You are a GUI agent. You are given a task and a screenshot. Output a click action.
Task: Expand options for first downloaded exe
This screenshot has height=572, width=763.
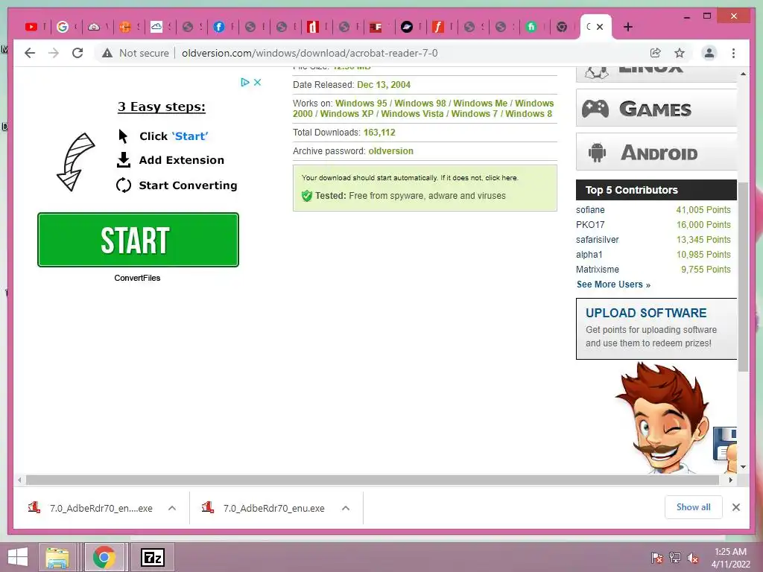click(172, 508)
